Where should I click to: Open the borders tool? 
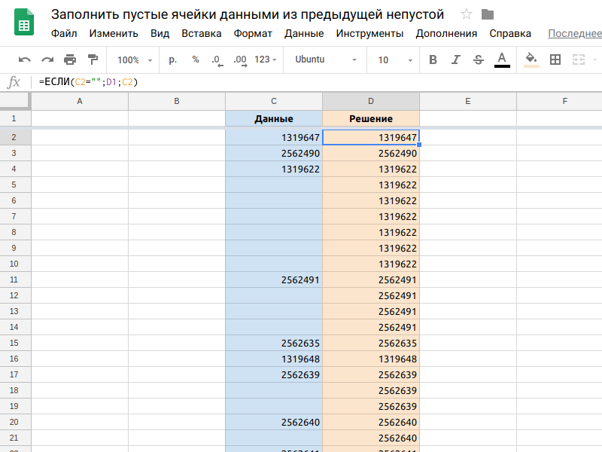(555, 60)
